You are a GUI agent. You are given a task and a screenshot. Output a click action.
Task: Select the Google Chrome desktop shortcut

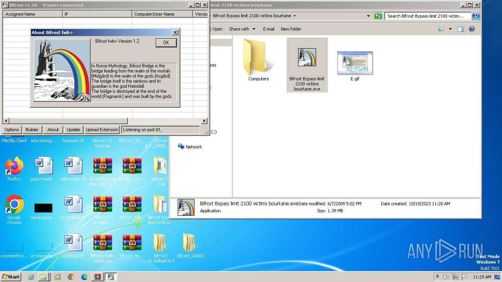(x=14, y=210)
